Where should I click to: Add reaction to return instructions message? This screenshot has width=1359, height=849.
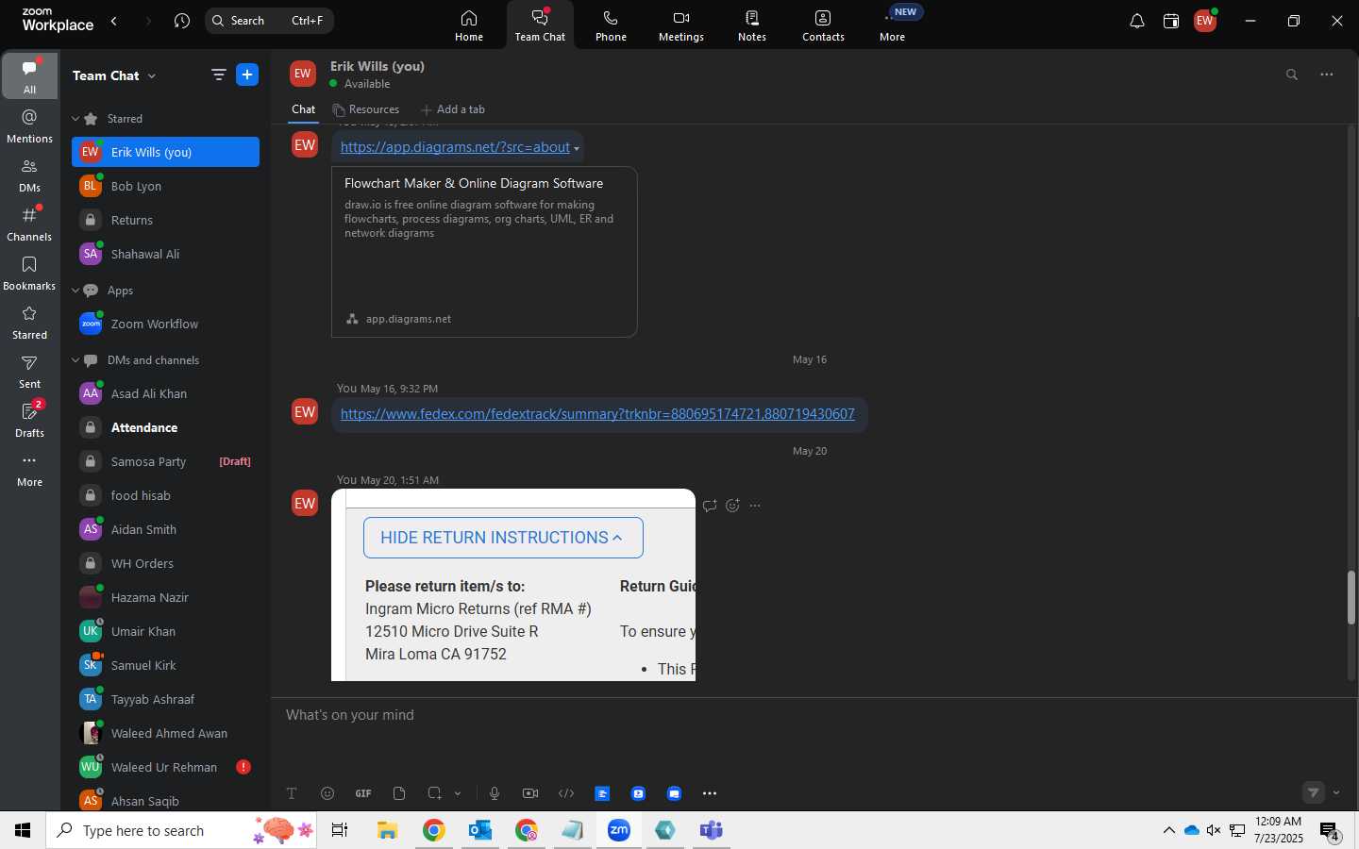coord(732,506)
